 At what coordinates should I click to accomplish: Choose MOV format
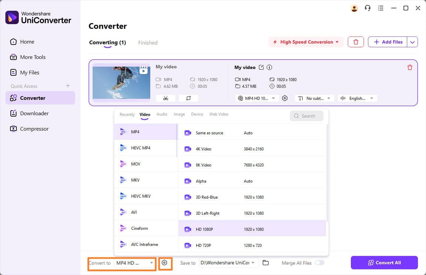tap(145, 164)
